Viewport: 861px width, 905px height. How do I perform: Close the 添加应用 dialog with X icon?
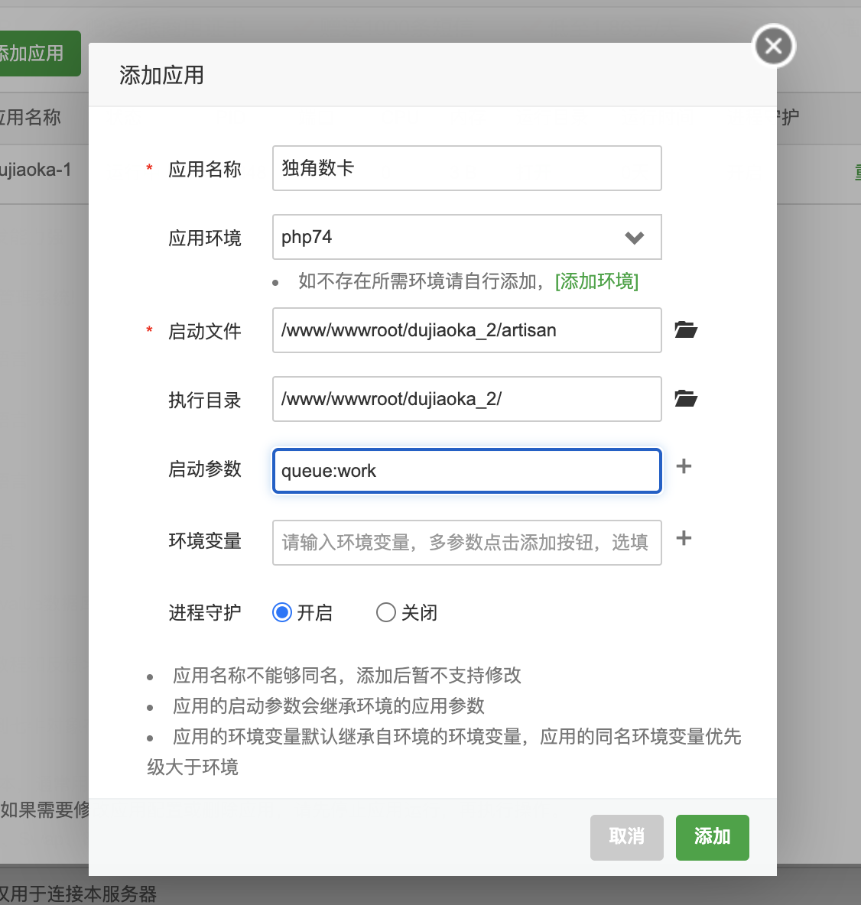pyautogui.click(x=772, y=46)
